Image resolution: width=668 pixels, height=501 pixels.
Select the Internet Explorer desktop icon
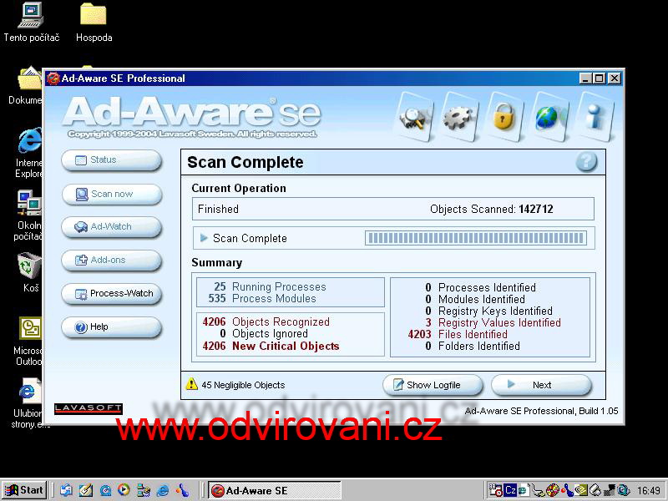point(29,153)
